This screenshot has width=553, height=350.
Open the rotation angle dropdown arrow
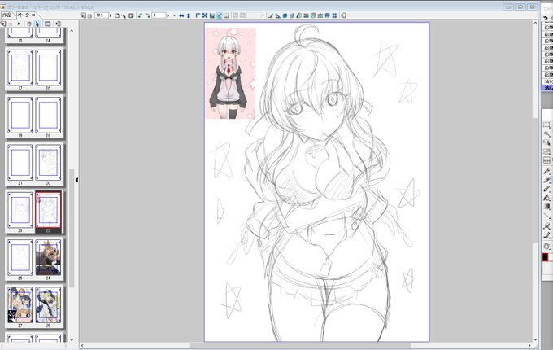(168, 15)
